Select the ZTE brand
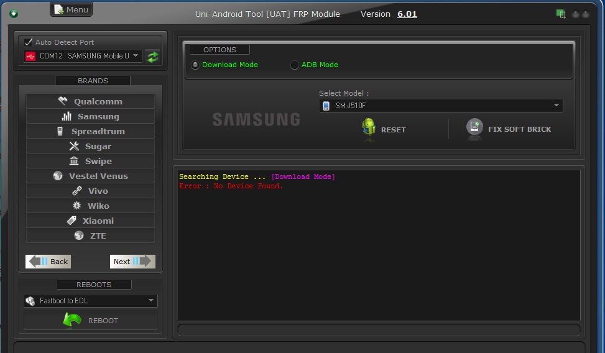Viewport: 605px width, 353px height. click(90, 236)
